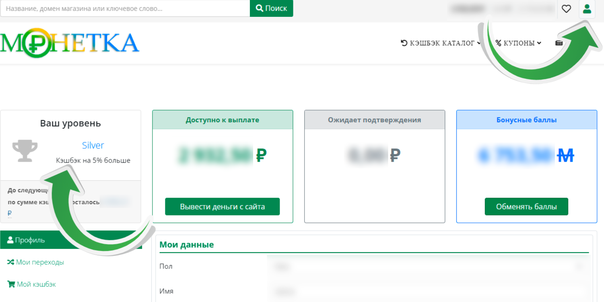Click the card icon beside Купоны
604x302 pixels.
[x=559, y=43]
